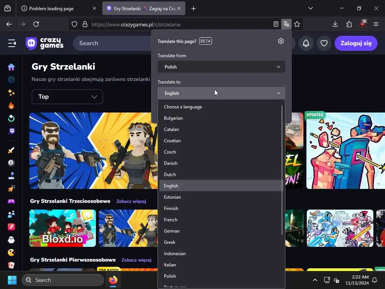Viewport: 385px width, 289px height.
Task: Open the Firefox application menu
Action: pos(376,24)
